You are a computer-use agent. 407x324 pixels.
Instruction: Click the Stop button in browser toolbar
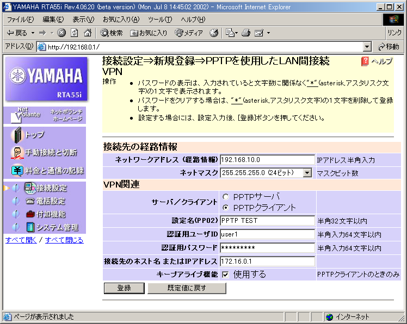61,33
